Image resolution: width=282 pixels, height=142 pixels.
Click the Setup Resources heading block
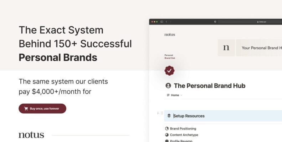coord(189,116)
